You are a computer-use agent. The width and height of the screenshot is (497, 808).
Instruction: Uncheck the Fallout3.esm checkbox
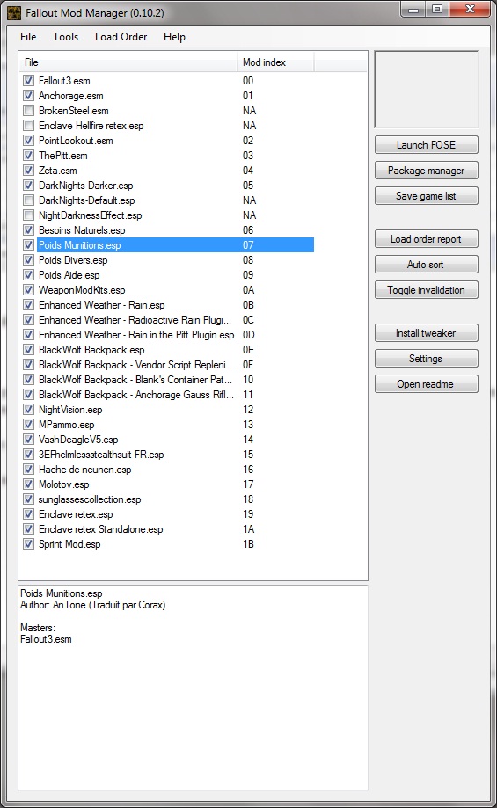pyautogui.click(x=29, y=81)
